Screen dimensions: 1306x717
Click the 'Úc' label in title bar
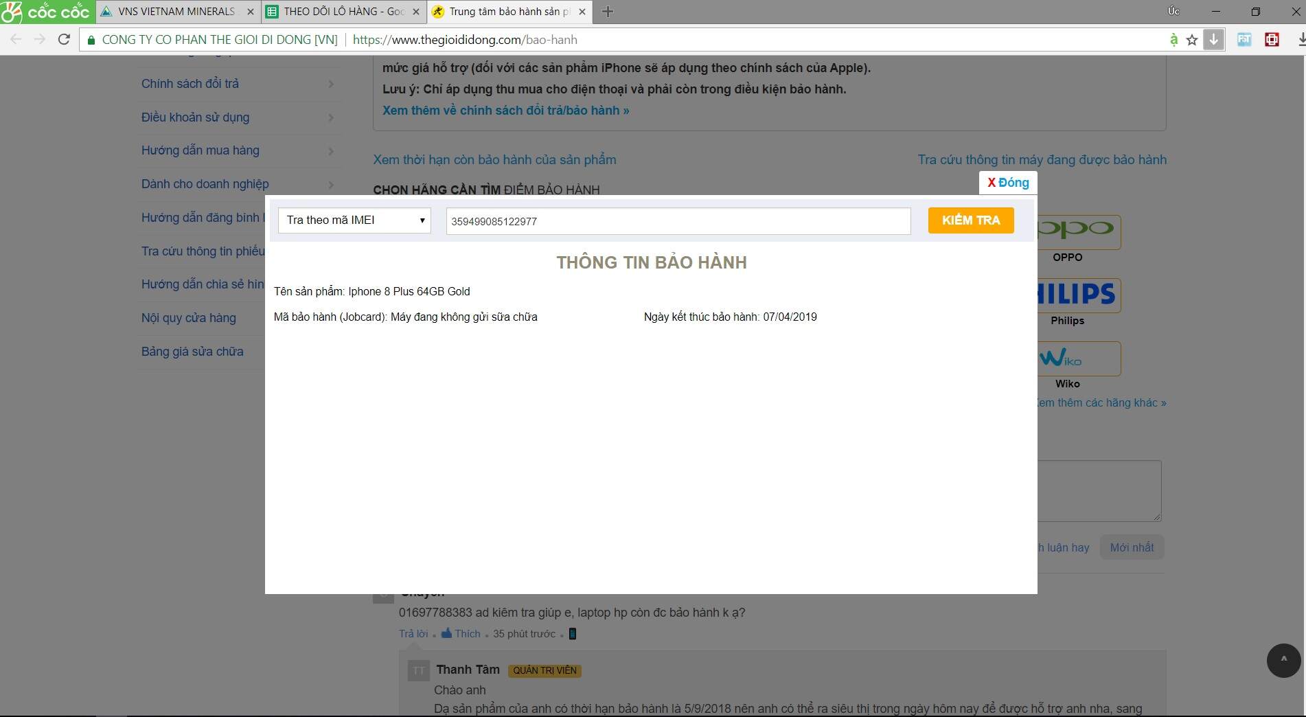1173,11
